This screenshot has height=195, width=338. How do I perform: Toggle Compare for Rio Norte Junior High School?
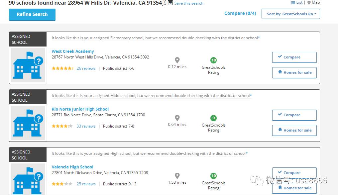coord(294,115)
